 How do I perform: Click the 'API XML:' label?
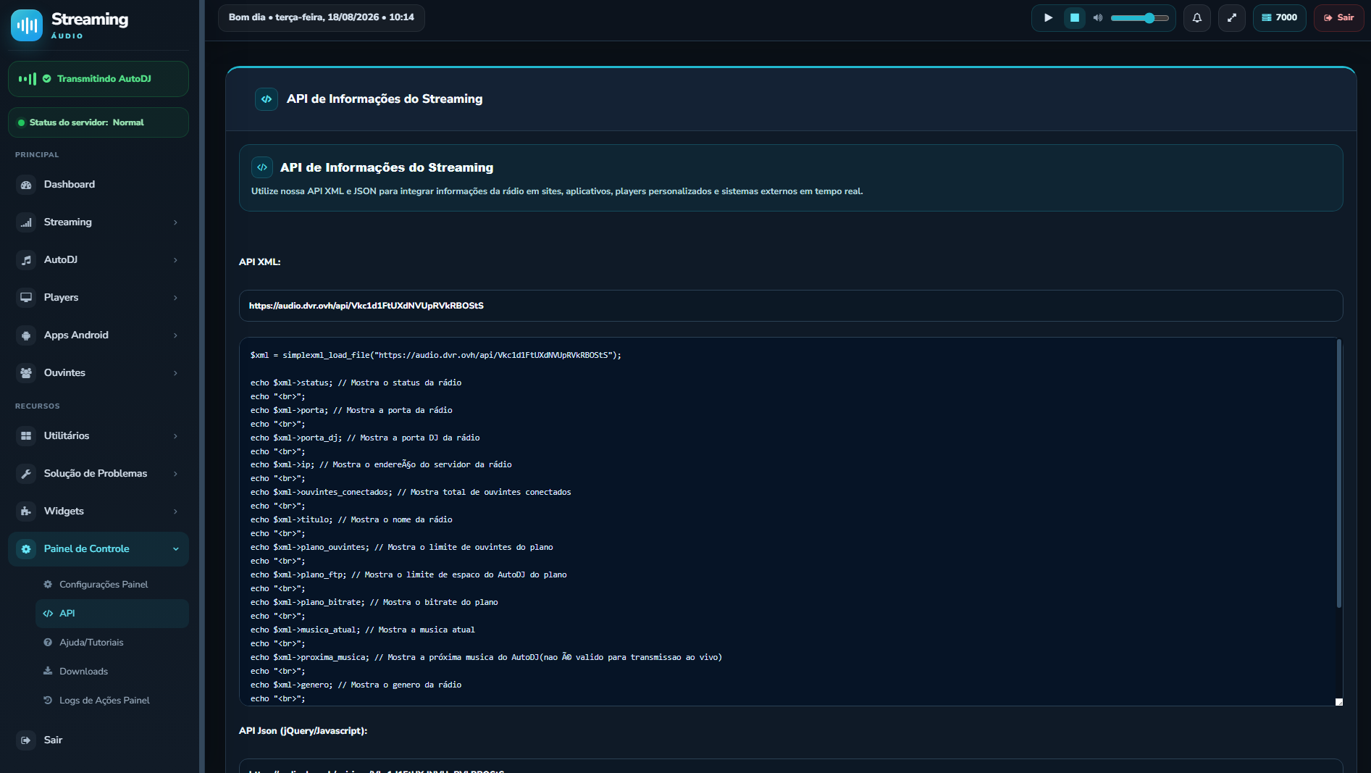[x=259, y=262]
